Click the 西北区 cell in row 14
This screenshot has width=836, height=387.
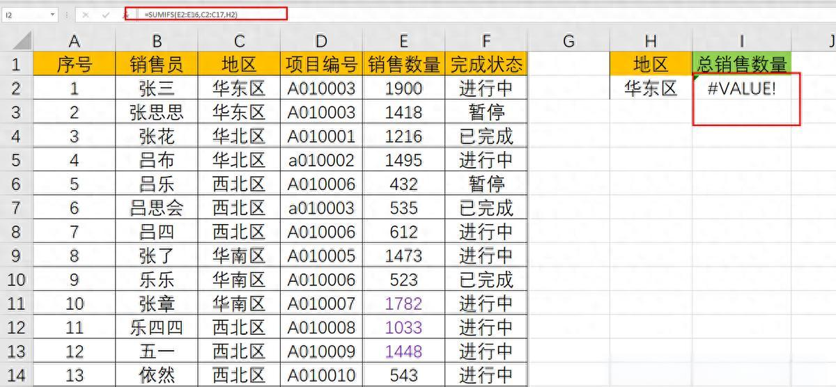[x=239, y=375]
